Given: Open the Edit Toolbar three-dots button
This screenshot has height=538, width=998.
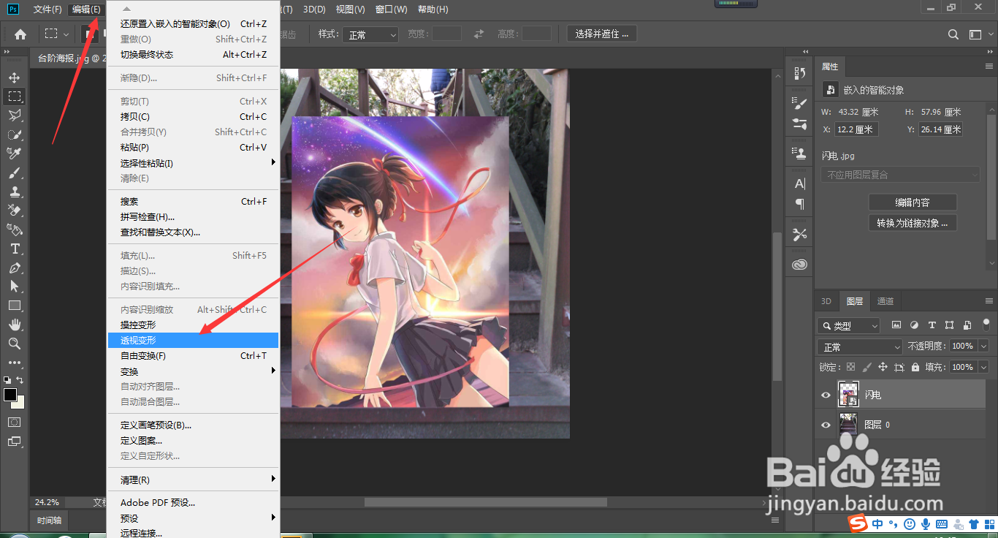Looking at the screenshot, I should pyautogui.click(x=15, y=363).
